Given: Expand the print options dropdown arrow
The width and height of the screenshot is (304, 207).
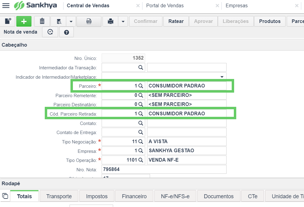Looking at the screenshot, I should pyautogui.click(x=123, y=21).
